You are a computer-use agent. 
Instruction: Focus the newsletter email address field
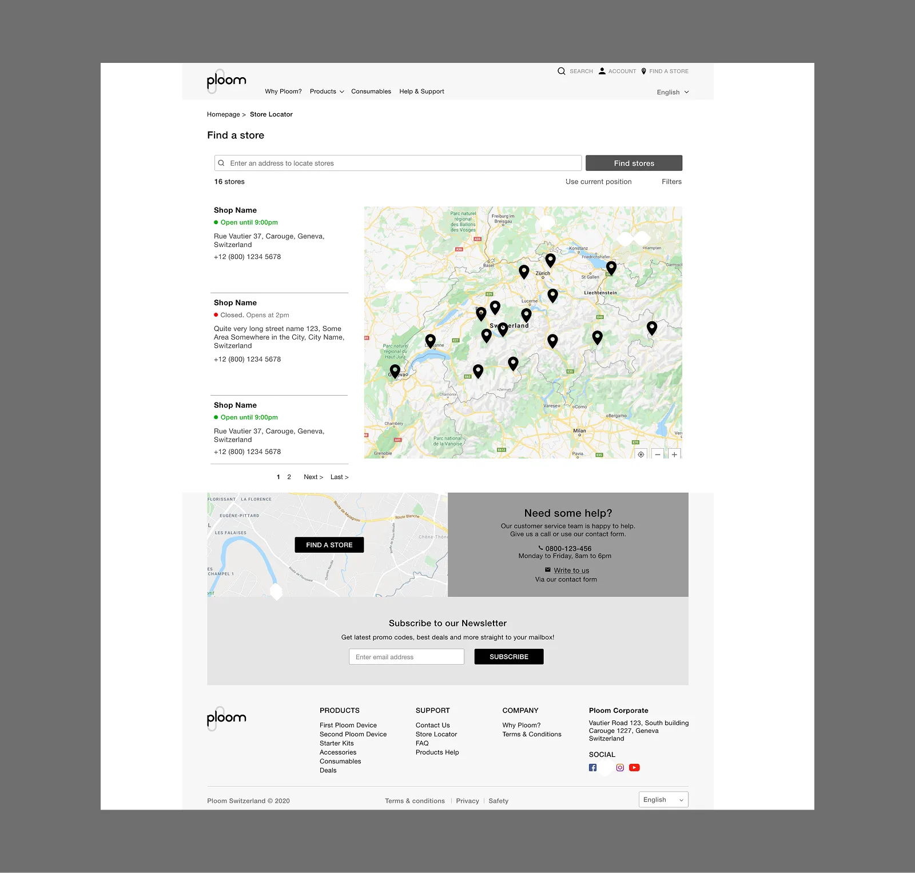(x=407, y=657)
